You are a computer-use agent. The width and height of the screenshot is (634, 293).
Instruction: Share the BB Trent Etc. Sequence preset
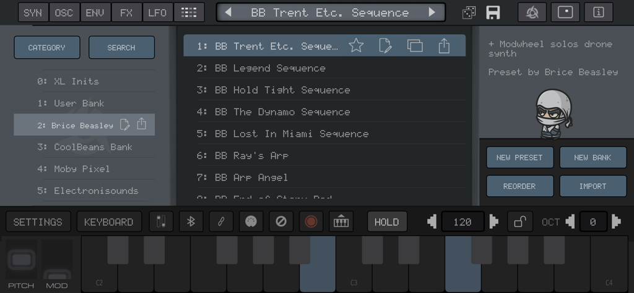(444, 45)
